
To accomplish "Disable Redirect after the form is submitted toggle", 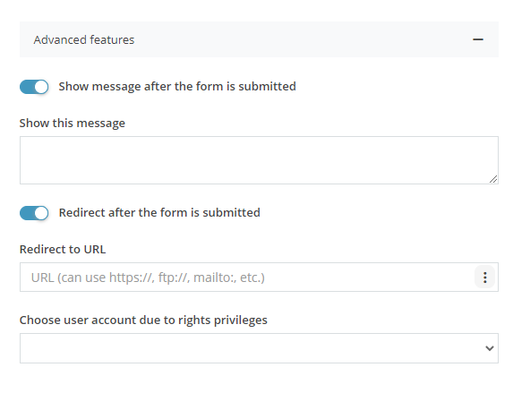I will pos(34,213).
